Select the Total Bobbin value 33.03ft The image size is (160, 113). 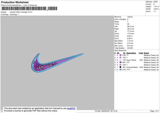click(x=130, y=48)
